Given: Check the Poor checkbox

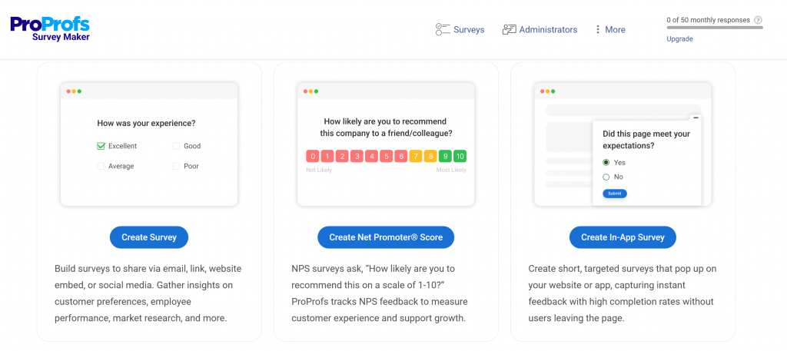Looking at the screenshot, I should coord(176,166).
